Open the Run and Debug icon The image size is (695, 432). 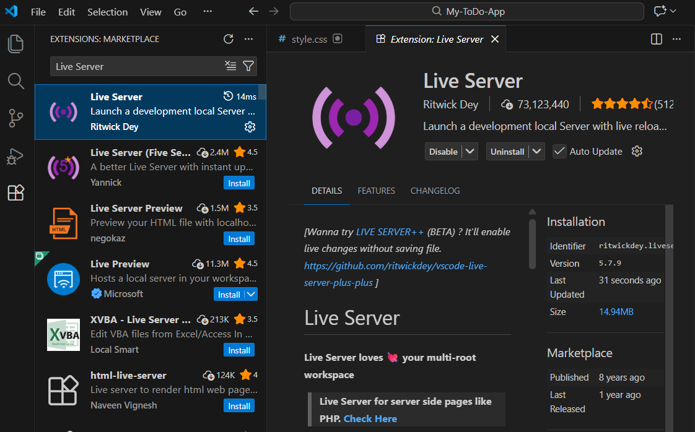click(15, 156)
